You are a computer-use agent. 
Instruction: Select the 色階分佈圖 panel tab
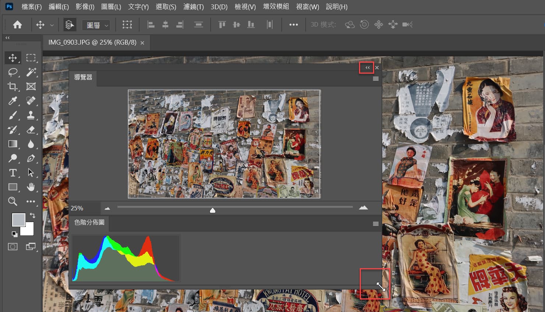[89, 222]
